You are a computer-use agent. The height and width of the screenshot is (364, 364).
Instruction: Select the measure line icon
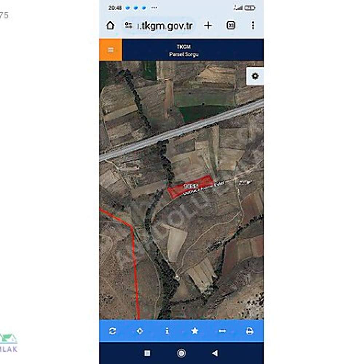pos(222,331)
